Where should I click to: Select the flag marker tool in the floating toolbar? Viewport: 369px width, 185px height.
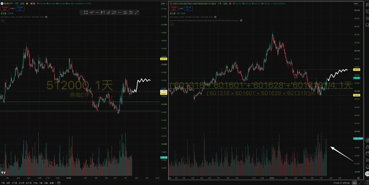click(103, 12)
